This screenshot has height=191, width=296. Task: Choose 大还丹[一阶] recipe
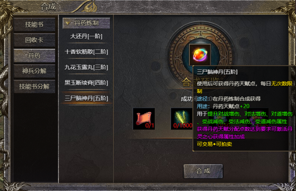[x=86, y=36]
